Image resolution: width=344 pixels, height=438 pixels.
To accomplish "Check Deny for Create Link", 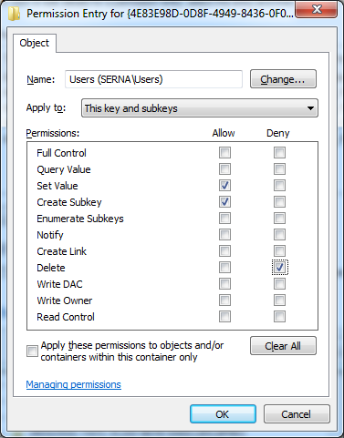I will (x=279, y=251).
